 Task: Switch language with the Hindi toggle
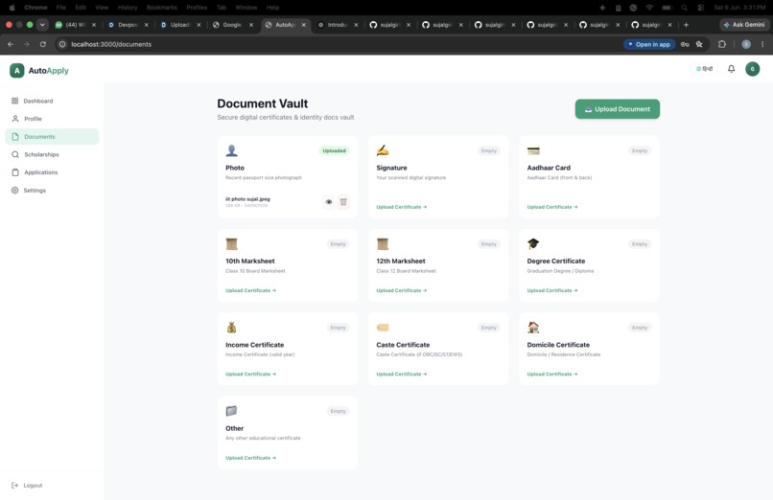(x=704, y=69)
